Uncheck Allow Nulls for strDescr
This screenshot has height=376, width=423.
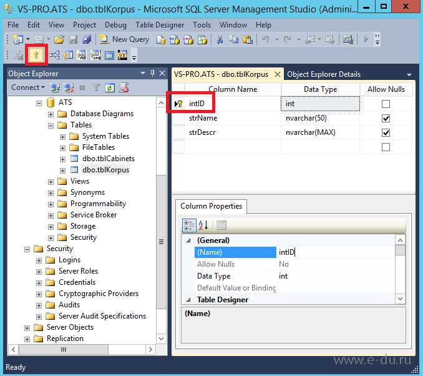[386, 133]
